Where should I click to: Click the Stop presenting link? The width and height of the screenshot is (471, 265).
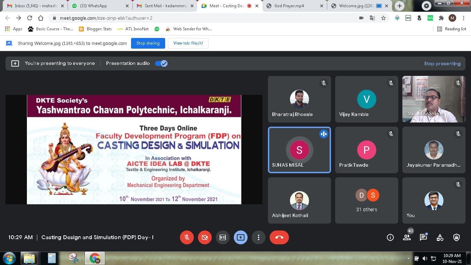click(442, 63)
